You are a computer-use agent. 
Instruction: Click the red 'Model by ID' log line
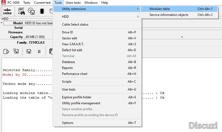point(27,75)
